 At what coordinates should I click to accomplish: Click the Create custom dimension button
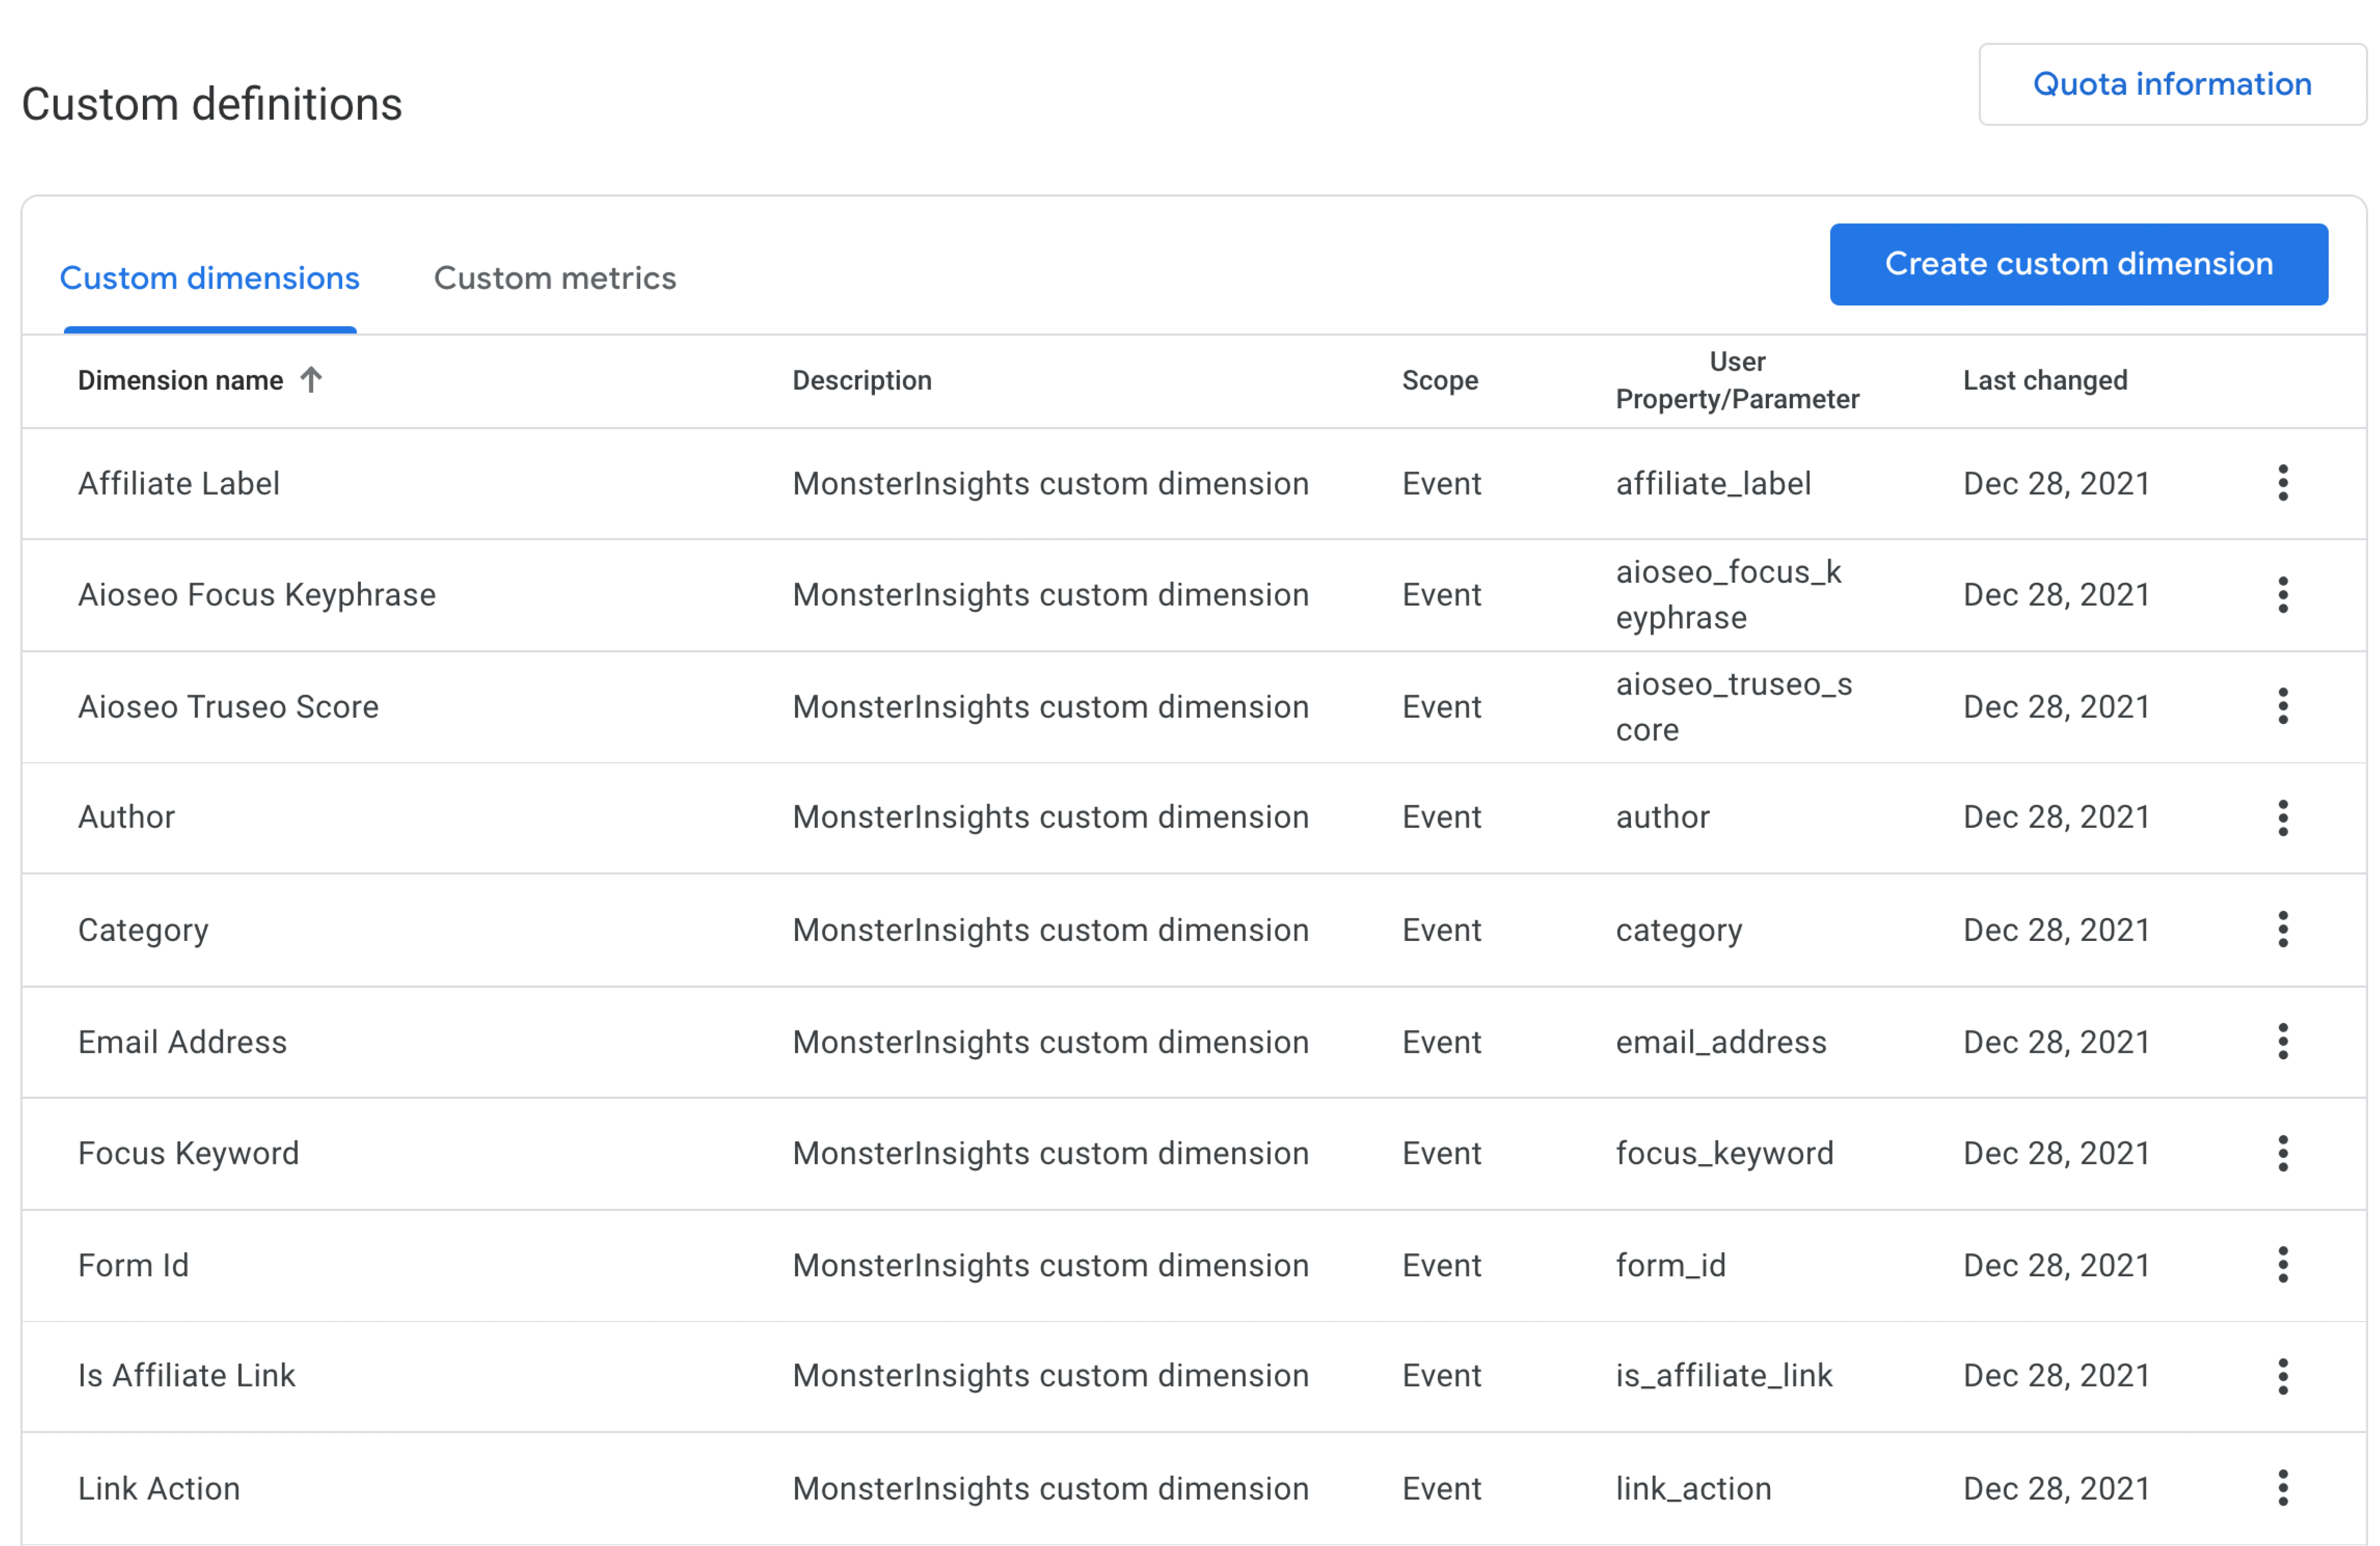[x=2078, y=264]
